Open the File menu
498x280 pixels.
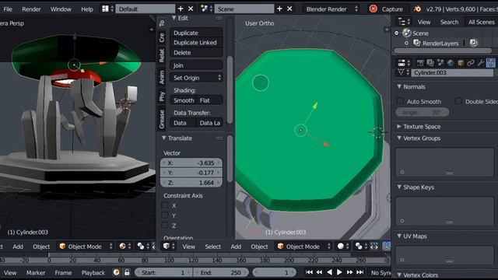point(8,9)
